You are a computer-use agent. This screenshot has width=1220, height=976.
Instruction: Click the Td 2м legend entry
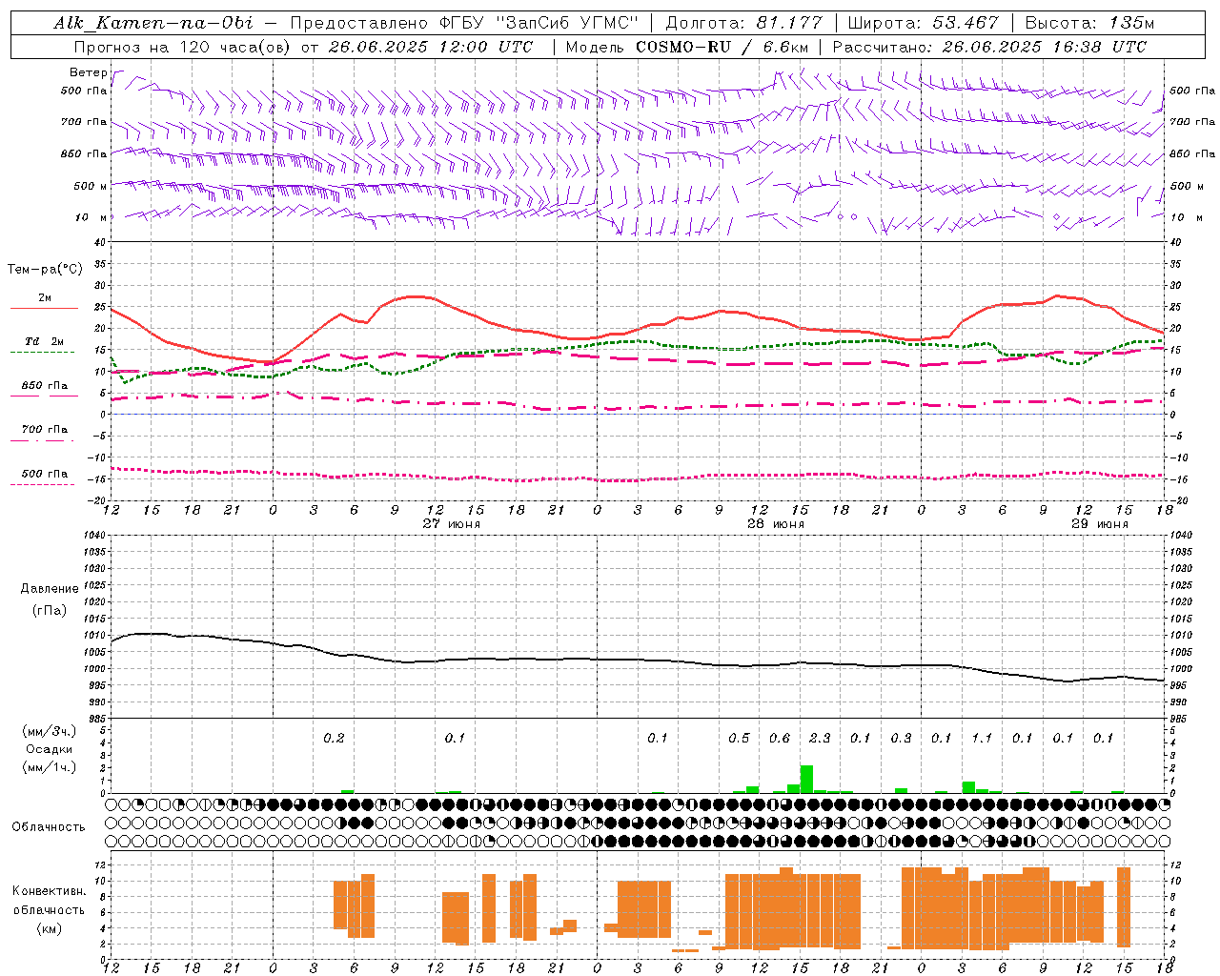[x=44, y=341]
